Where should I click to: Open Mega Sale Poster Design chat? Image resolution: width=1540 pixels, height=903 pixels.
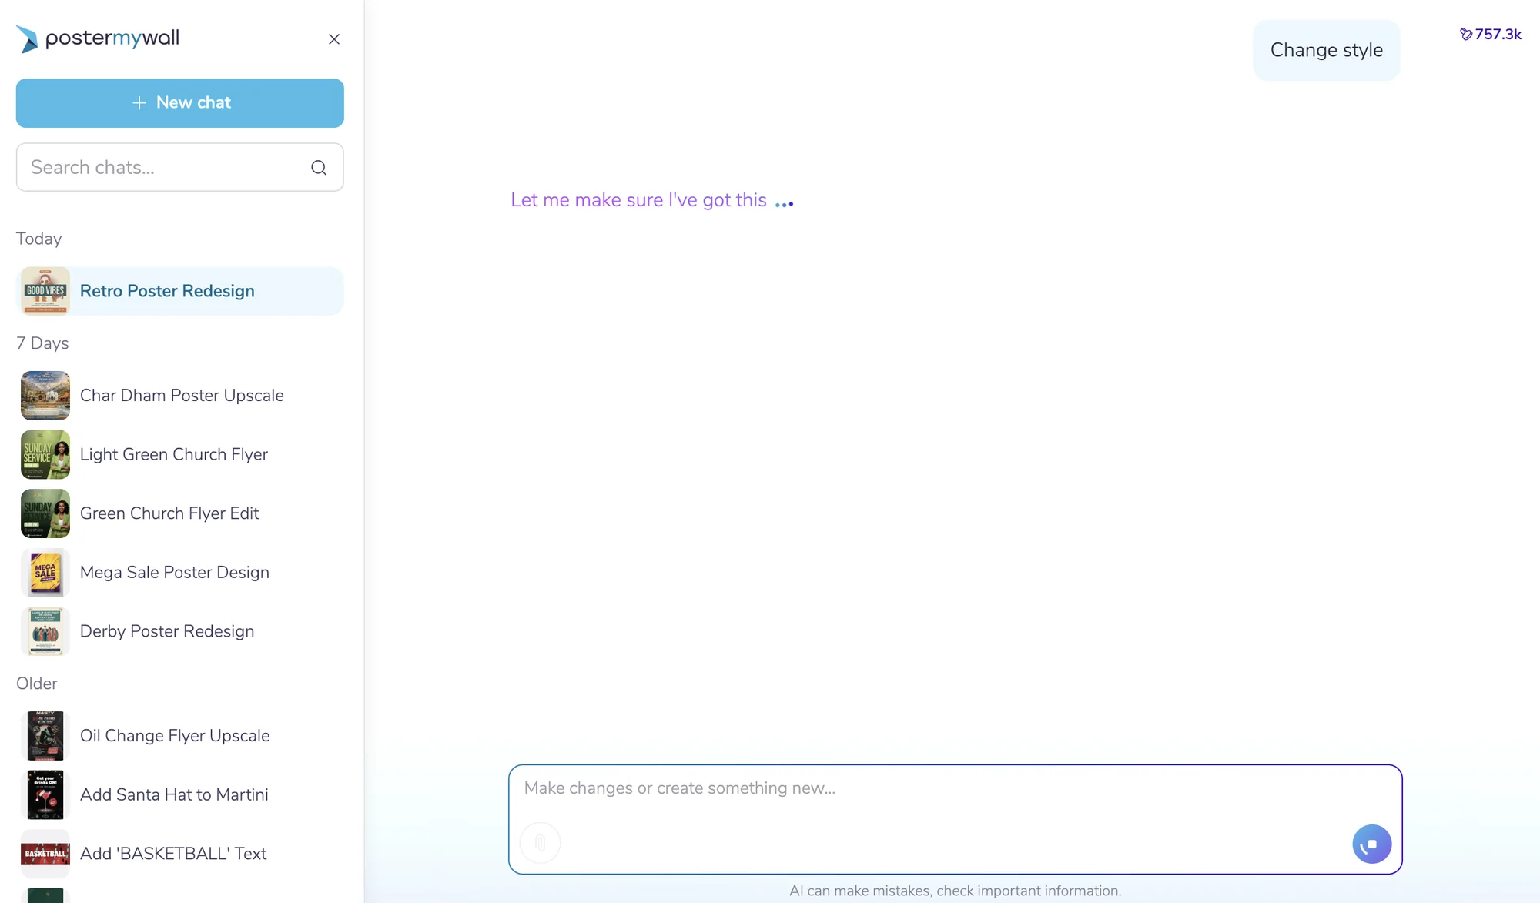(x=180, y=573)
